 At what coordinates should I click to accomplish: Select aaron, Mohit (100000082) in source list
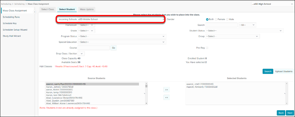59,90
